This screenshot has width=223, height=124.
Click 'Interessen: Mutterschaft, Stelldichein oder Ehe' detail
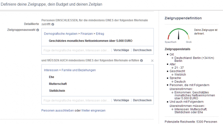[x=191, y=111]
